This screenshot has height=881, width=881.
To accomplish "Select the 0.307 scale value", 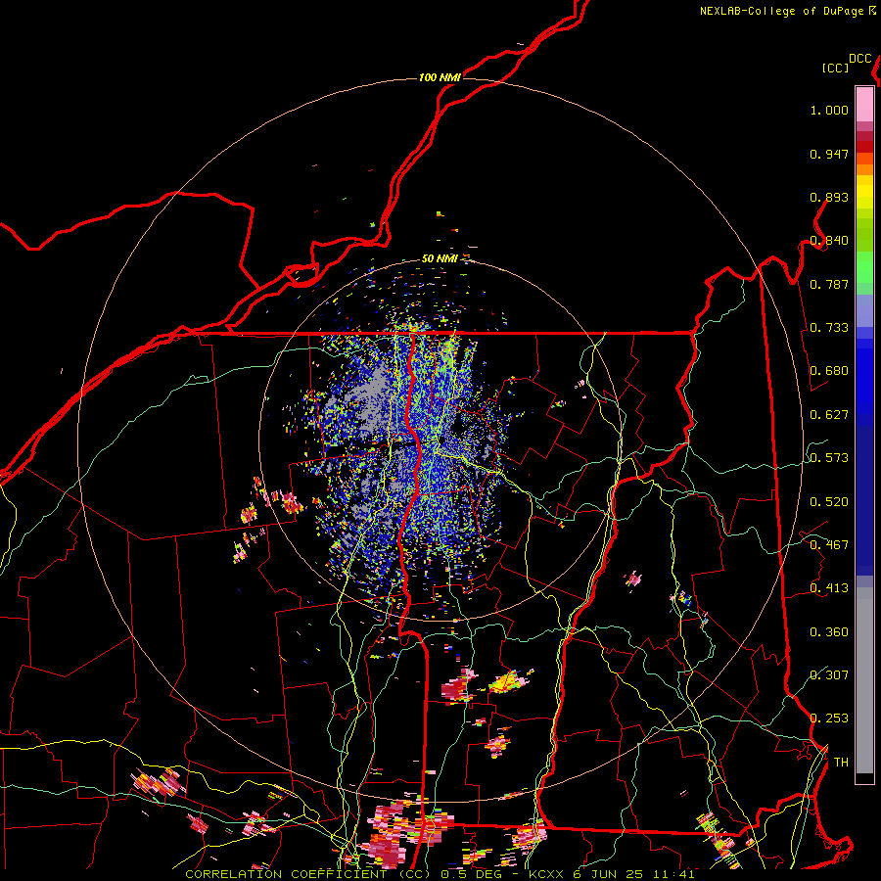I will tap(829, 675).
